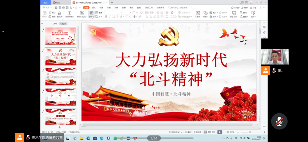Screen dimensions: 308x142
Task: Click the 分享 share button
Action: click(253, 8)
